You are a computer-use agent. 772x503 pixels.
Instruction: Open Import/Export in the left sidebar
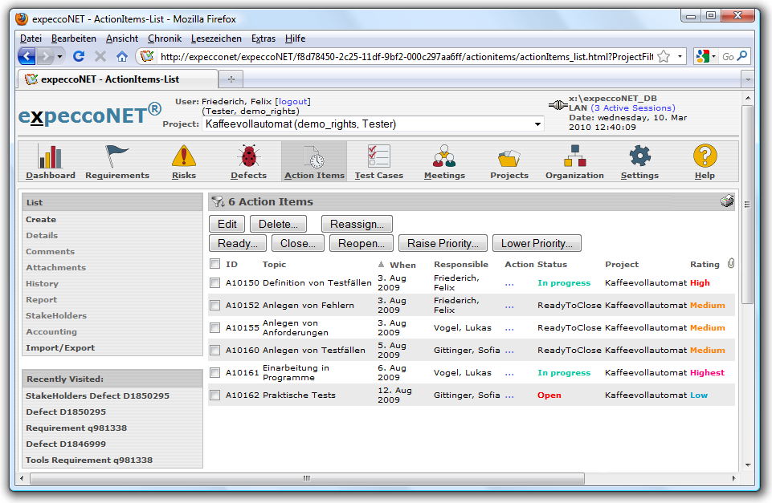[x=60, y=348]
